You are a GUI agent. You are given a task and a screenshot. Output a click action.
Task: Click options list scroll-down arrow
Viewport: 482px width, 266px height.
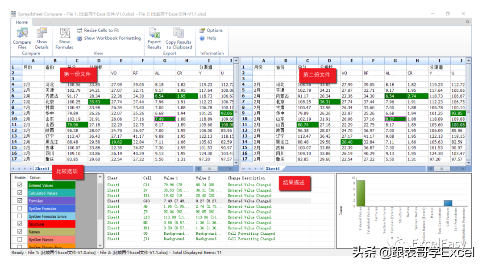[x=100, y=245]
